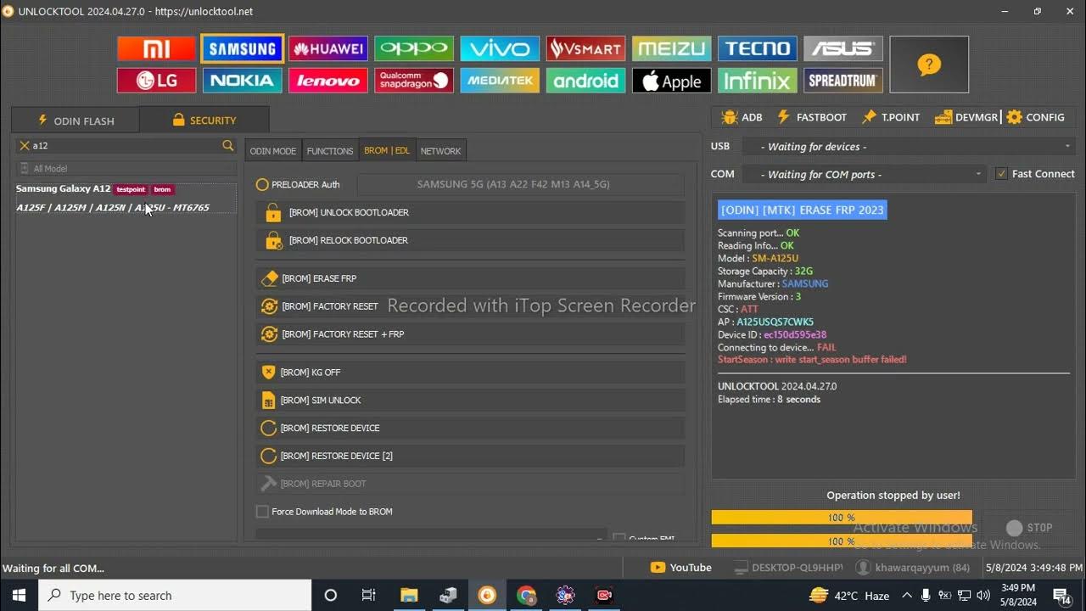Expand the USB devices dropdown
Screen dimensions: 1086x611
tap(909, 147)
